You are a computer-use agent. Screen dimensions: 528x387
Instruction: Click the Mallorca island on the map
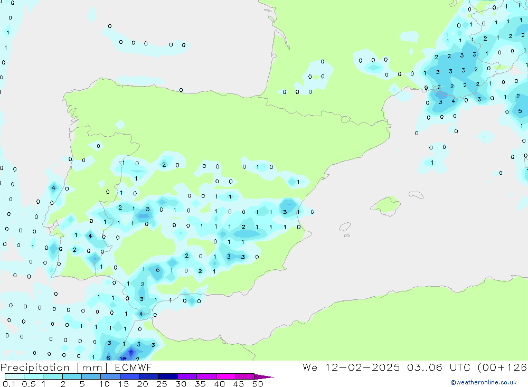coord(386,205)
